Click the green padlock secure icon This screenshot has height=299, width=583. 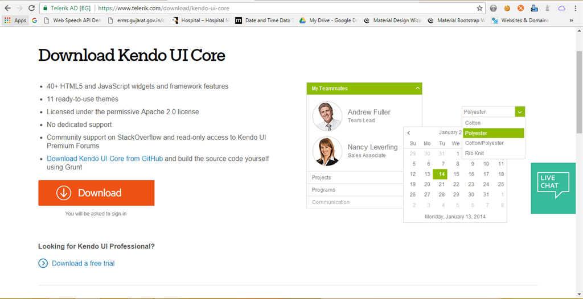(46, 8)
